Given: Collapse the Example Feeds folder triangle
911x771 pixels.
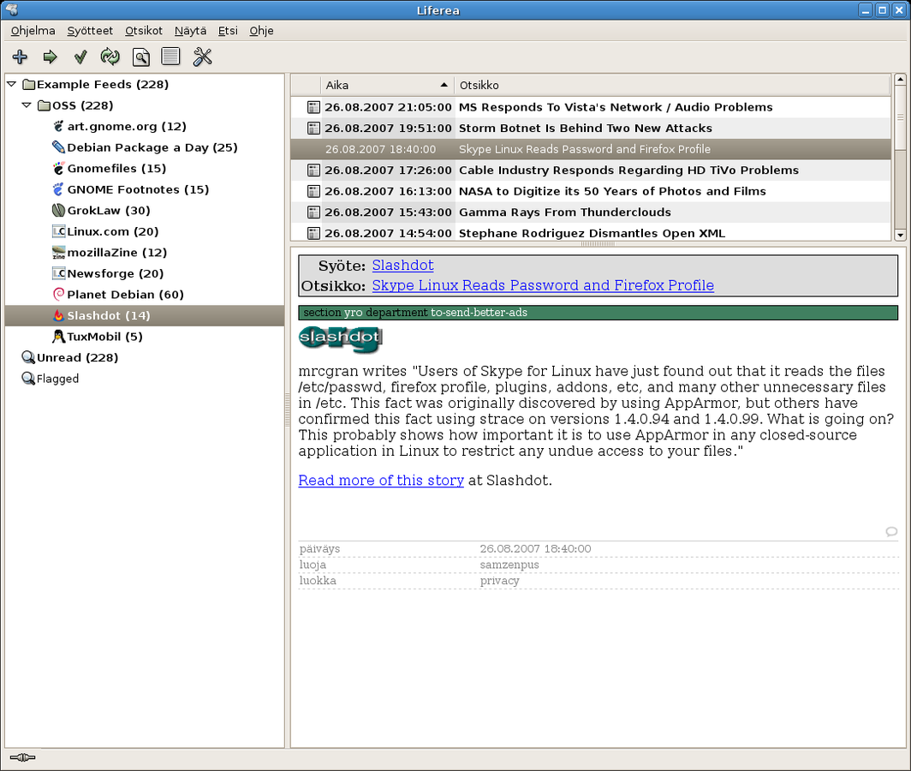Looking at the screenshot, I should click(11, 85).
